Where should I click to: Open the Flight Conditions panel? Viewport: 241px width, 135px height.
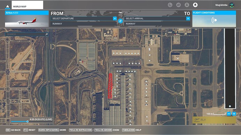[x=214, y=19]
